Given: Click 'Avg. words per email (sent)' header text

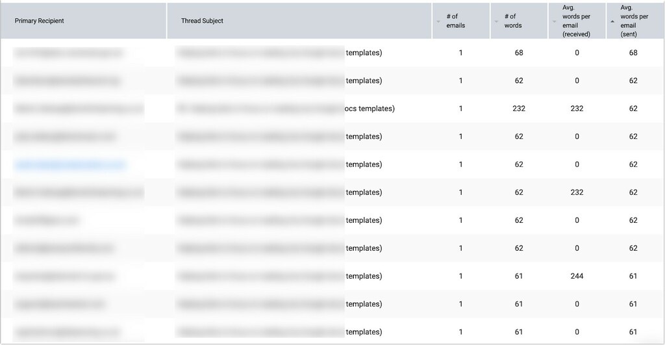Looking at the screenshot, I should (634, 21).
